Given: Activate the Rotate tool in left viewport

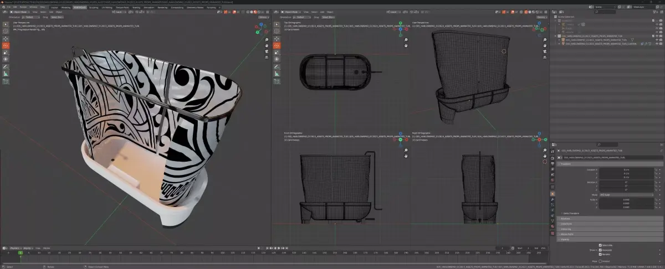Looking at the screenshot, I should click(x=6, y=45).
